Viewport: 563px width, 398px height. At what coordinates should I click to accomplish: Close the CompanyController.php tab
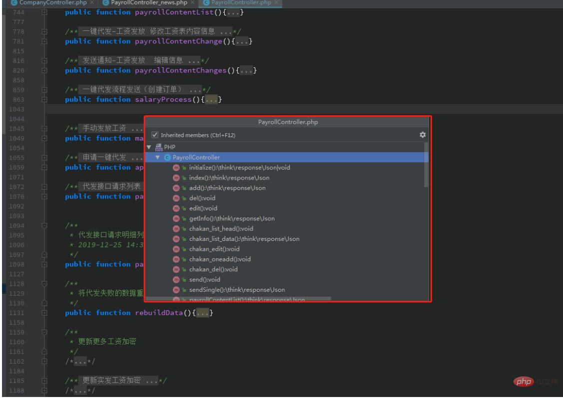pyautogui.click(x=92, y=2)
